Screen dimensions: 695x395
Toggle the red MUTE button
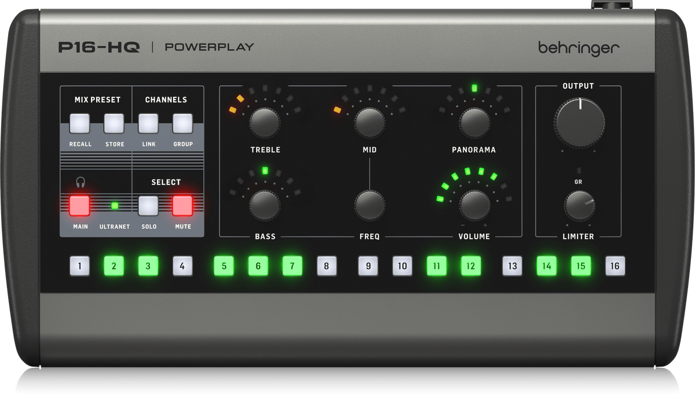[x=182, y=206]
